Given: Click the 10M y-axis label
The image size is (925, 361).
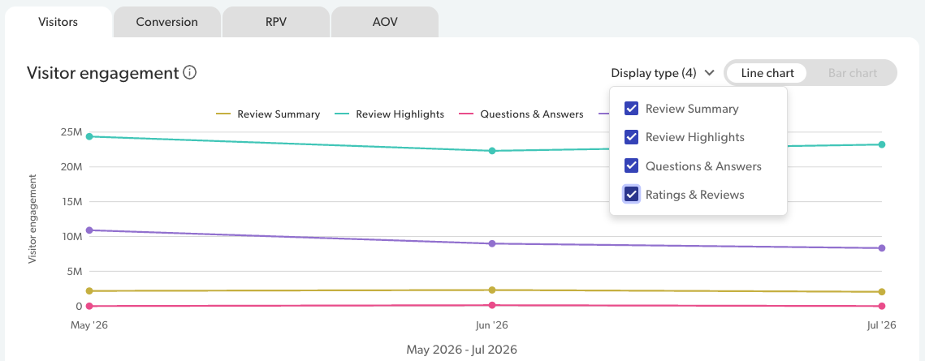Looking at the screenshot, I should point(71,237).
